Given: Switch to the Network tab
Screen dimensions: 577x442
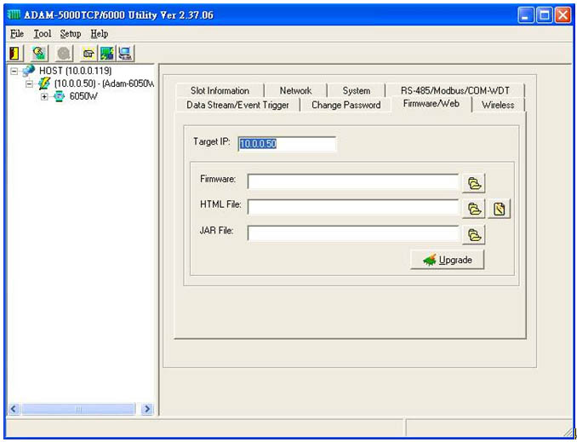Looking at the screenshot, I should click(295, 90).
